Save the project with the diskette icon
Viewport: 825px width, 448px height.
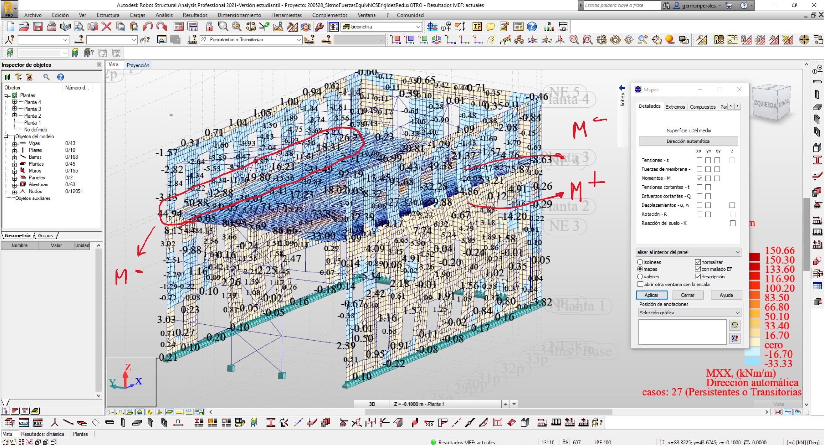point(38,27)
